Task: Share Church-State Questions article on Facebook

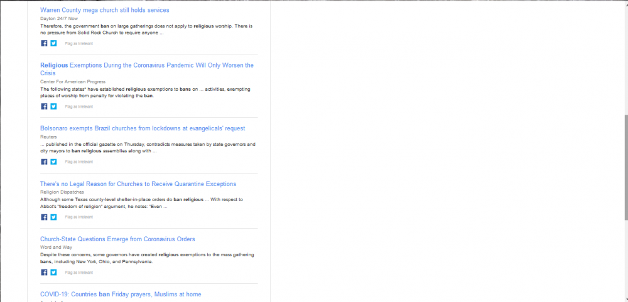Action: tap(44, 273)
